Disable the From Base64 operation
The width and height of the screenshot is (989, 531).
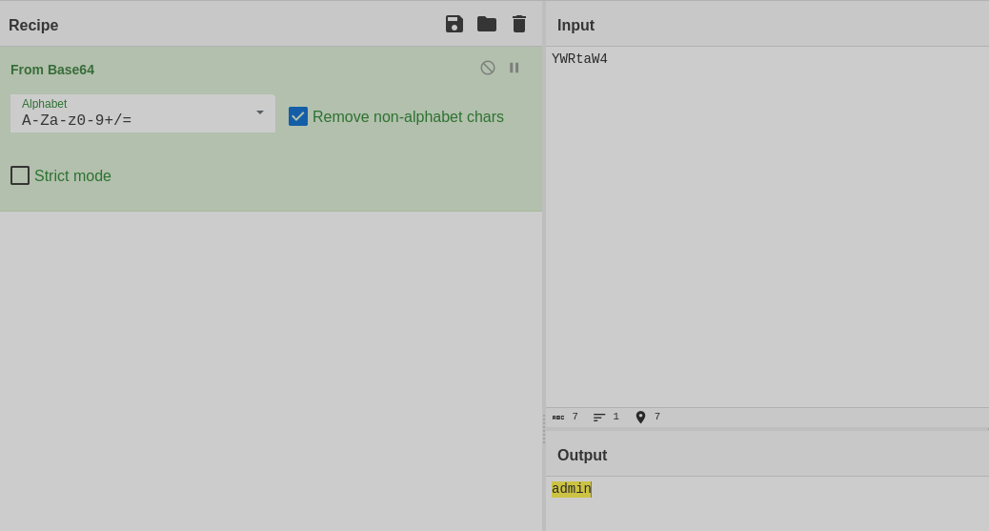488,68
